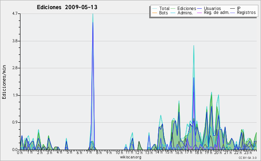Click the 'Bots' legend label
261x161 pixels.
[164, 13]
